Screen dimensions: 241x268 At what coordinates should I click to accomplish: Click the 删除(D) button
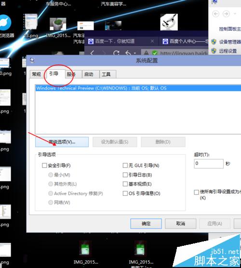[x=163, y=142]
